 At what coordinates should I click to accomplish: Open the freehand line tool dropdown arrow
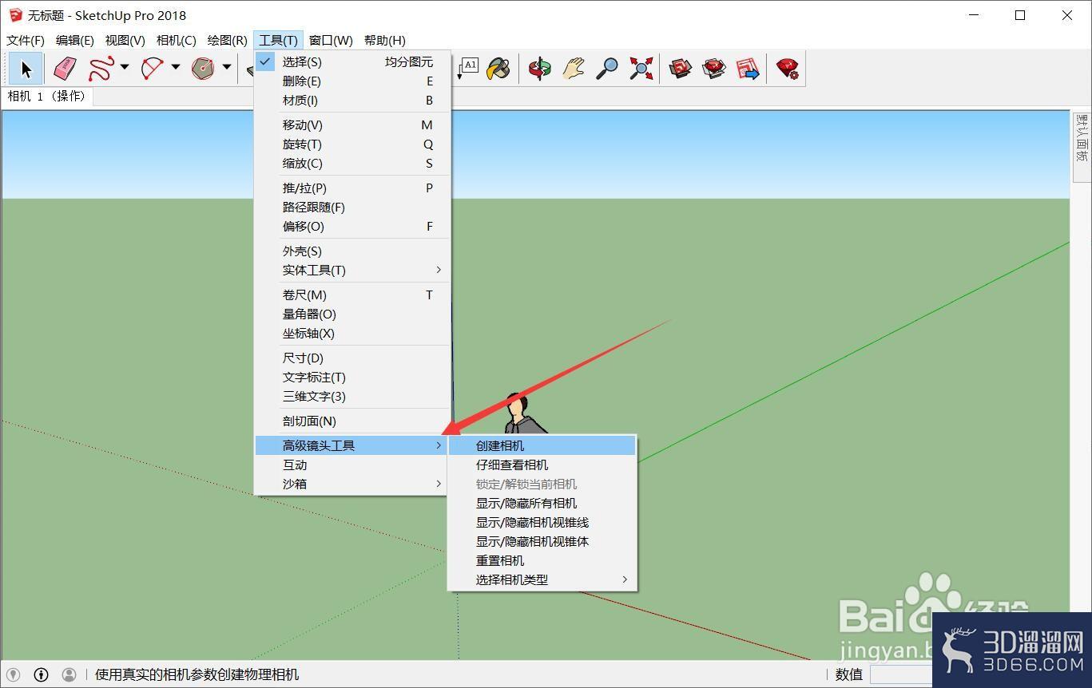[125, 68]
